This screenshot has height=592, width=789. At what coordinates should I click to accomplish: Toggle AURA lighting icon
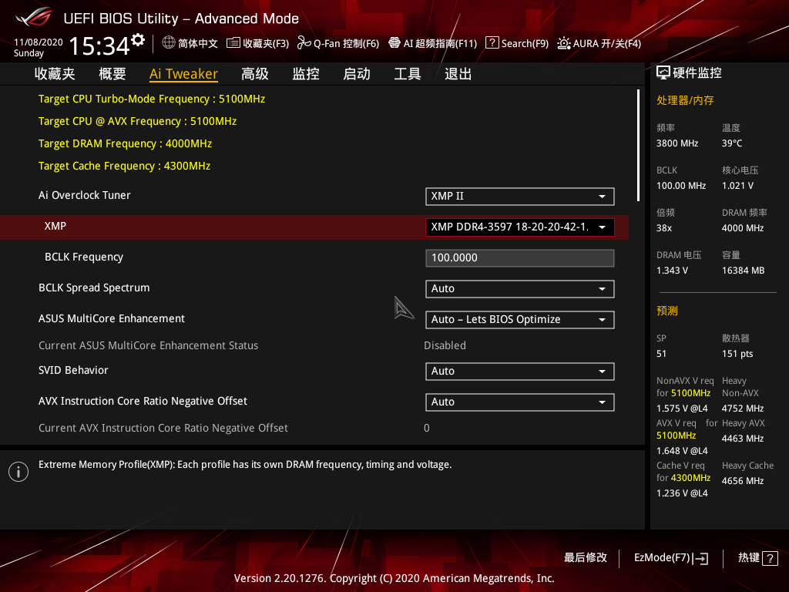pos(563,43)
